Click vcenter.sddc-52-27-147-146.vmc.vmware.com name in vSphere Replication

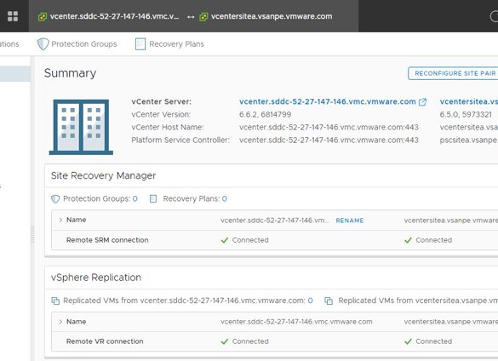pos(296,322)
